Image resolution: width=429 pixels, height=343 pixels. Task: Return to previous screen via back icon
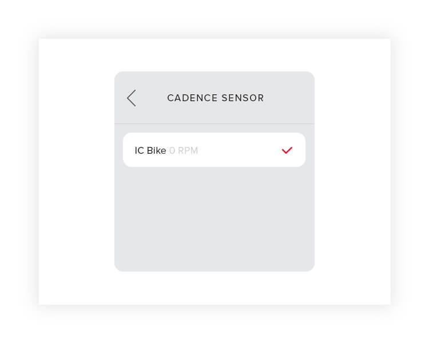click(x=131, y=98)
